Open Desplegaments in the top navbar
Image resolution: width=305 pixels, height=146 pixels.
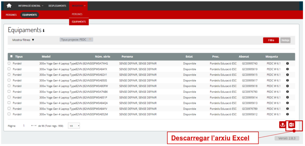57,6
